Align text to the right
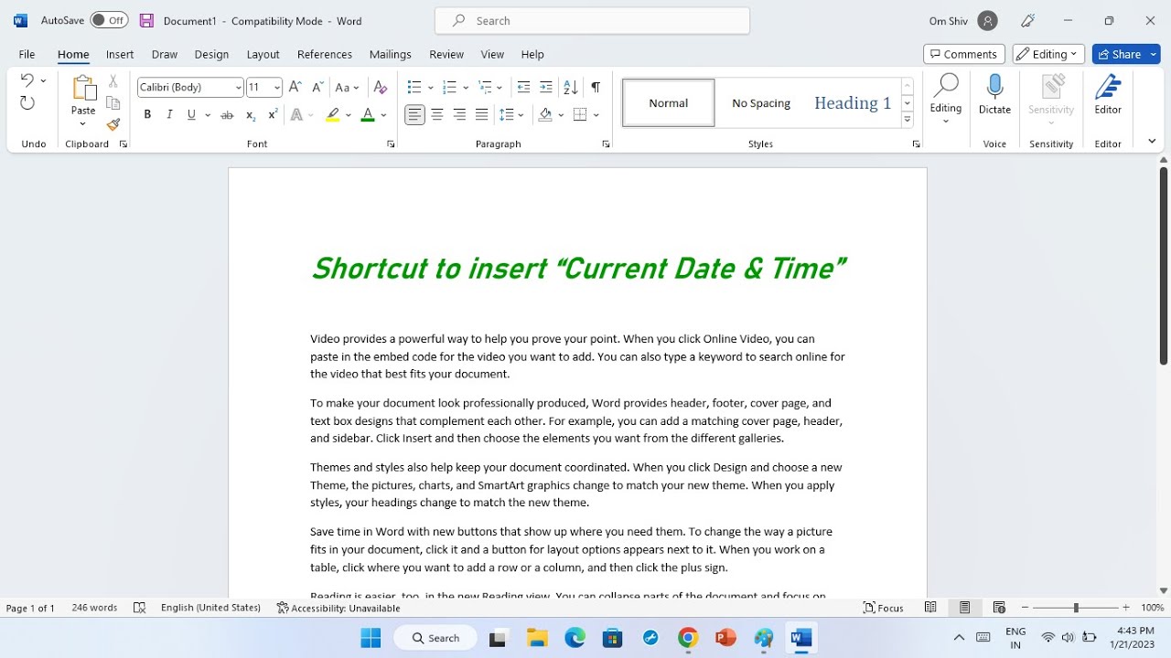 [x=459, y=115]
